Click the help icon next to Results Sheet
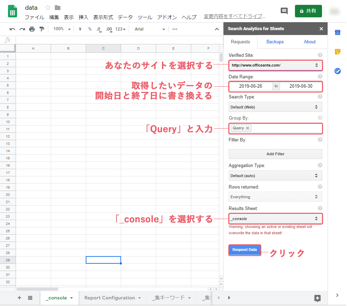The image size is (347, 306). click(x=320, y=208)
